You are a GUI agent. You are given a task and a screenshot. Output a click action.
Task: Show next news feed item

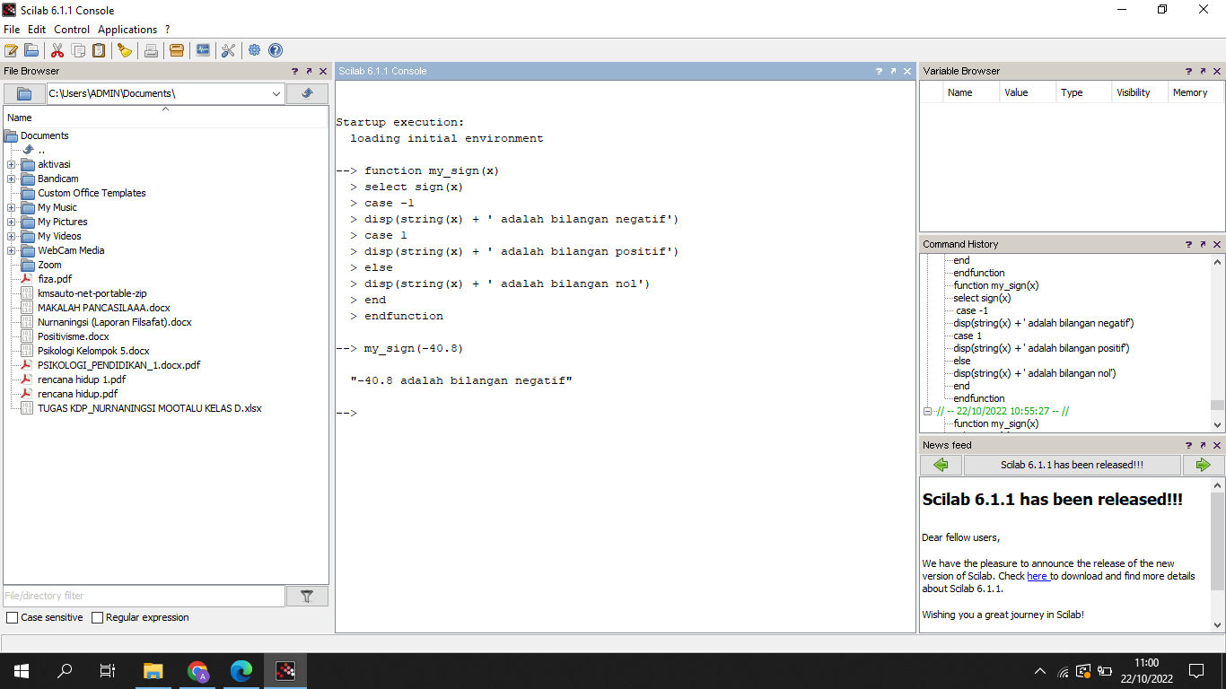click(x=1203, y=465)
